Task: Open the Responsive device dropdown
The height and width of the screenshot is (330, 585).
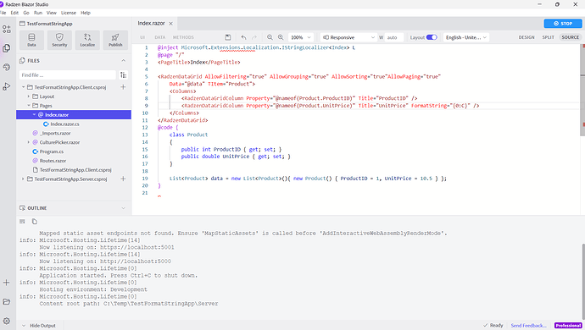Action: [x=348, y=37]
